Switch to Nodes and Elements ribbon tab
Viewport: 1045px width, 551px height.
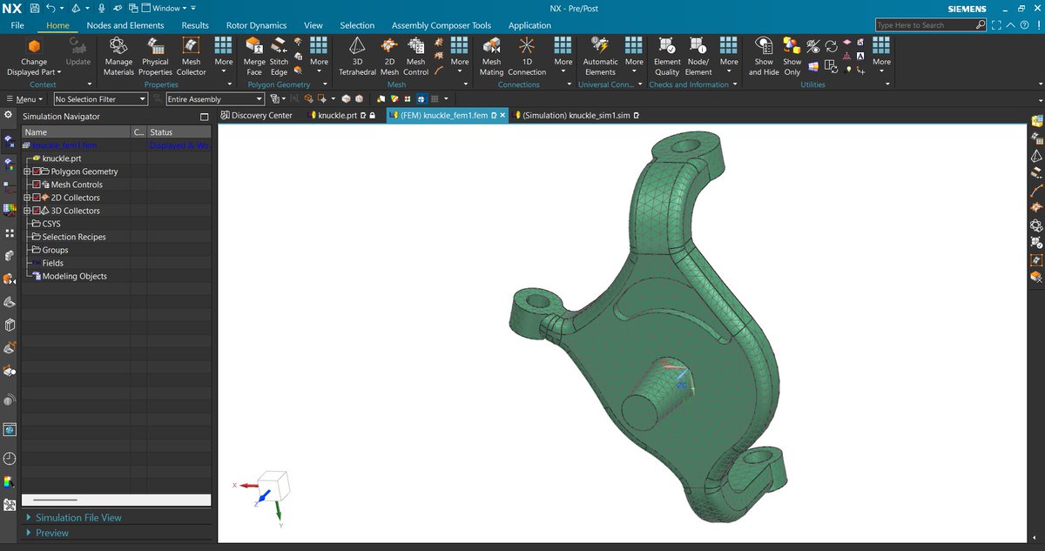pos(125,25)
